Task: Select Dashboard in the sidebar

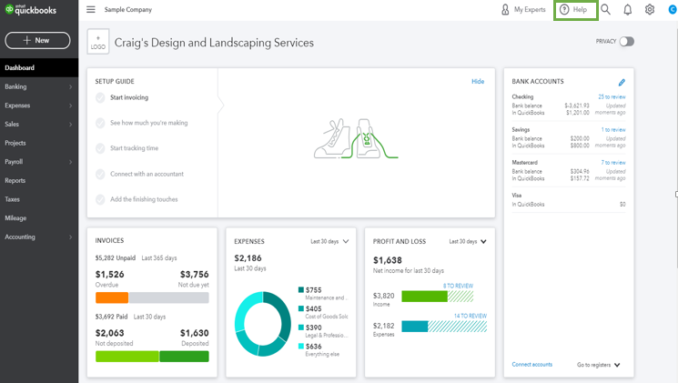Action: pos(39,68)
